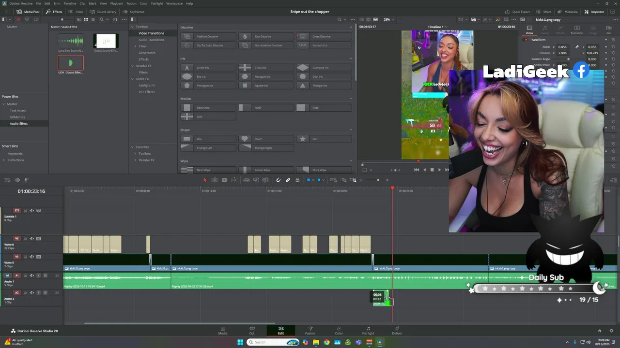Select the Long Fart Sound Effect thumbnail
This screenshot has height=348, width=620.
point(70,41)
